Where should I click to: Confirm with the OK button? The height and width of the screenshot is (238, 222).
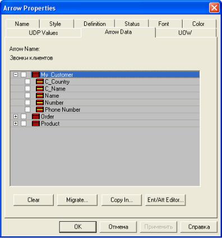pos(78,227)
